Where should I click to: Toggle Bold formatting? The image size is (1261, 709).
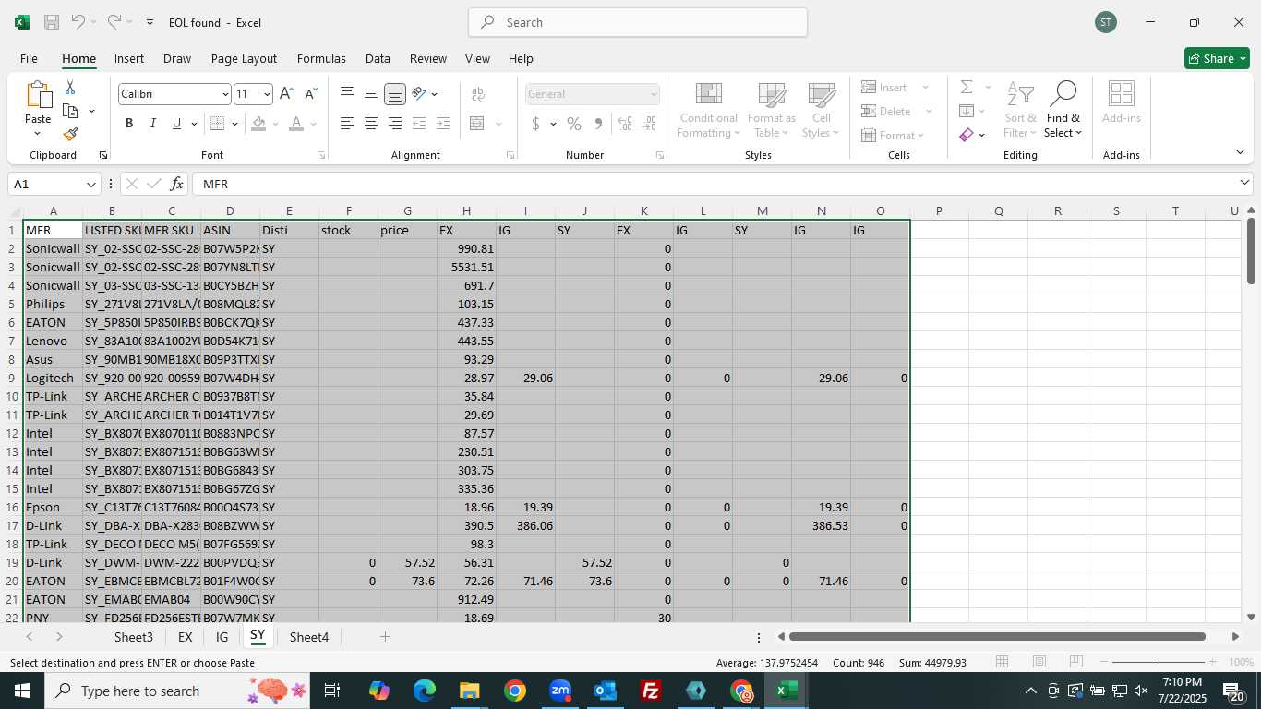pos(129,123)
